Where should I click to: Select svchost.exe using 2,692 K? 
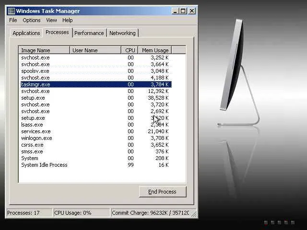(x=96, y=111)
